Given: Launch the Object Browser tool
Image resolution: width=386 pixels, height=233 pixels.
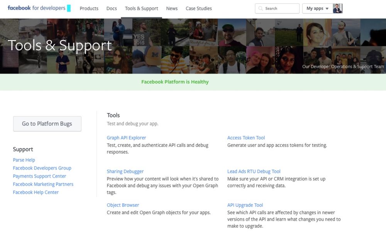Looking at the screenshot, I should tap(123, 205).
